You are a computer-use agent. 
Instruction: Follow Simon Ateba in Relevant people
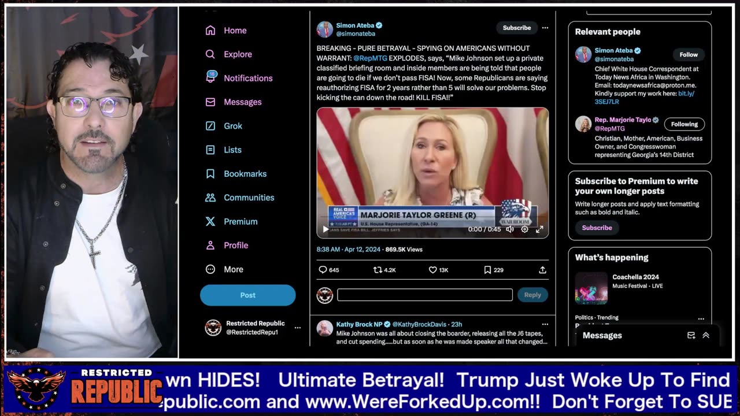point(689,54)
